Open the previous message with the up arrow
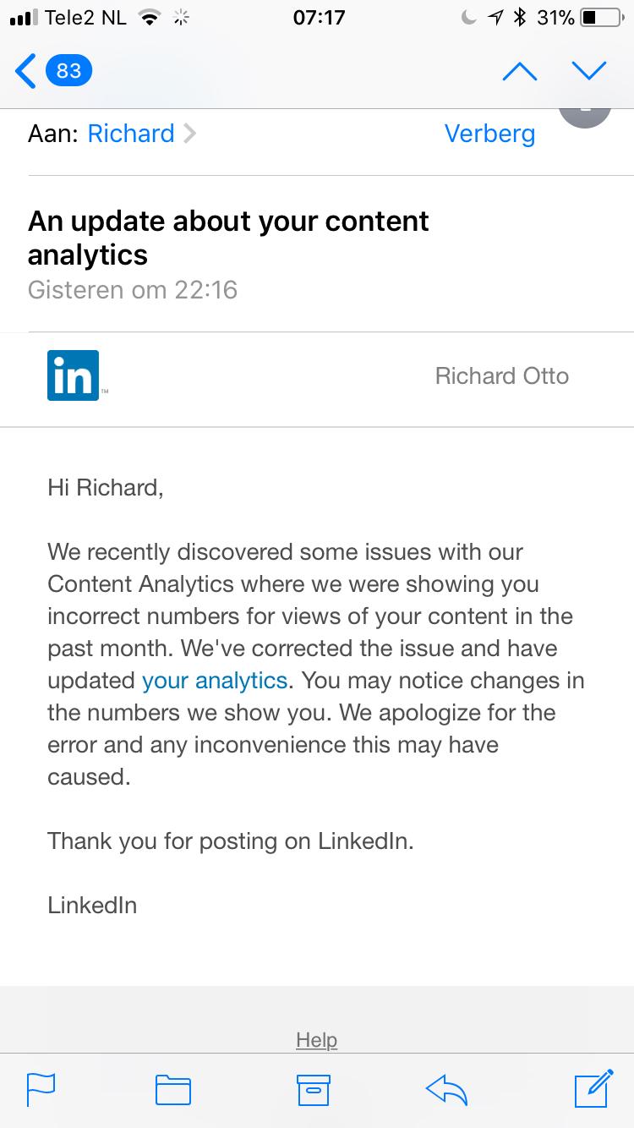 [x=520, y=71]
